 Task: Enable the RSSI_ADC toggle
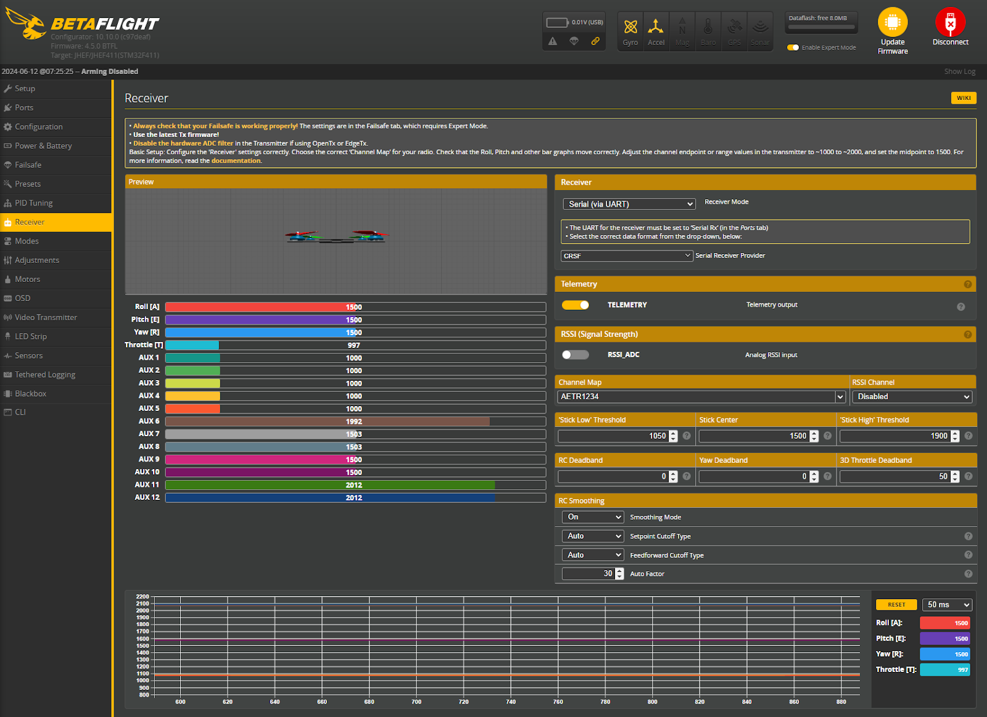576,354
